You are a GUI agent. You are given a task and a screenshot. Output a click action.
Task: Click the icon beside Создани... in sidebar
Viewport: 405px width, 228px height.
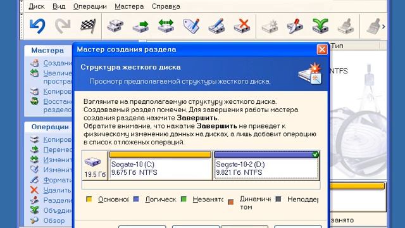pos(35,63)
